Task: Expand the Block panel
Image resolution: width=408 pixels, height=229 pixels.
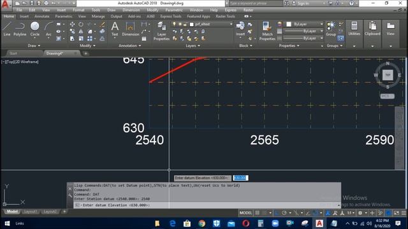Action: click(x=245, y=46)
